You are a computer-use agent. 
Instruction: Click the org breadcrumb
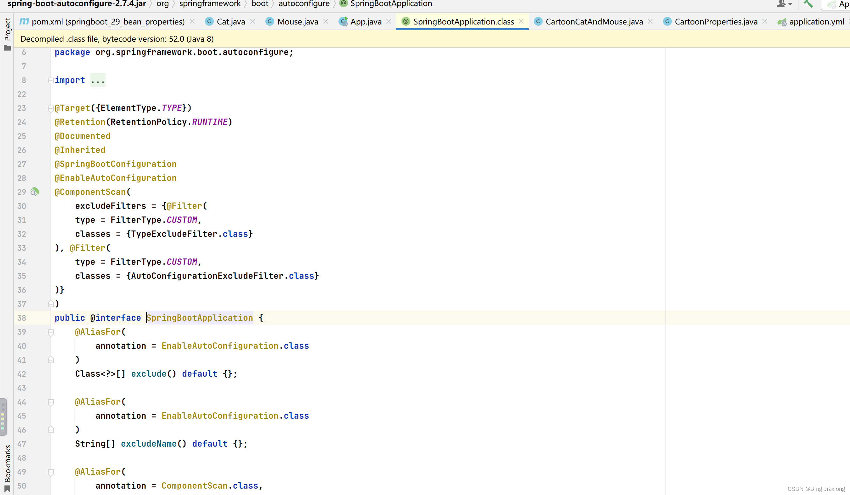[x=163, y=4]
